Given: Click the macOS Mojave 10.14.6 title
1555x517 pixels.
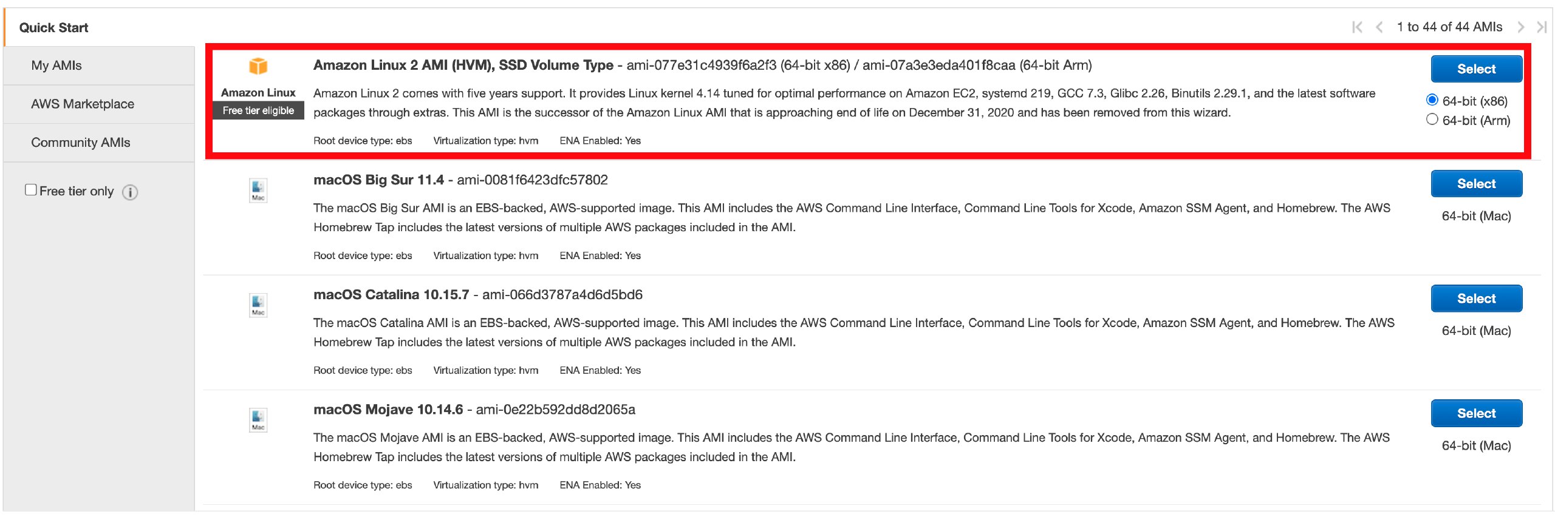Looking at the screenshot, I should coord(388,409).
